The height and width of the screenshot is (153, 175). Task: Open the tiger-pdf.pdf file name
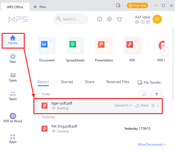pos(62,103)
